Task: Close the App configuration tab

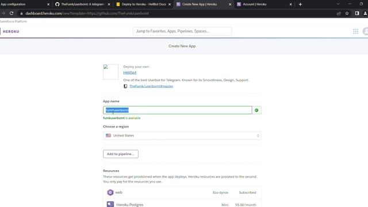Action: (48, 4)
